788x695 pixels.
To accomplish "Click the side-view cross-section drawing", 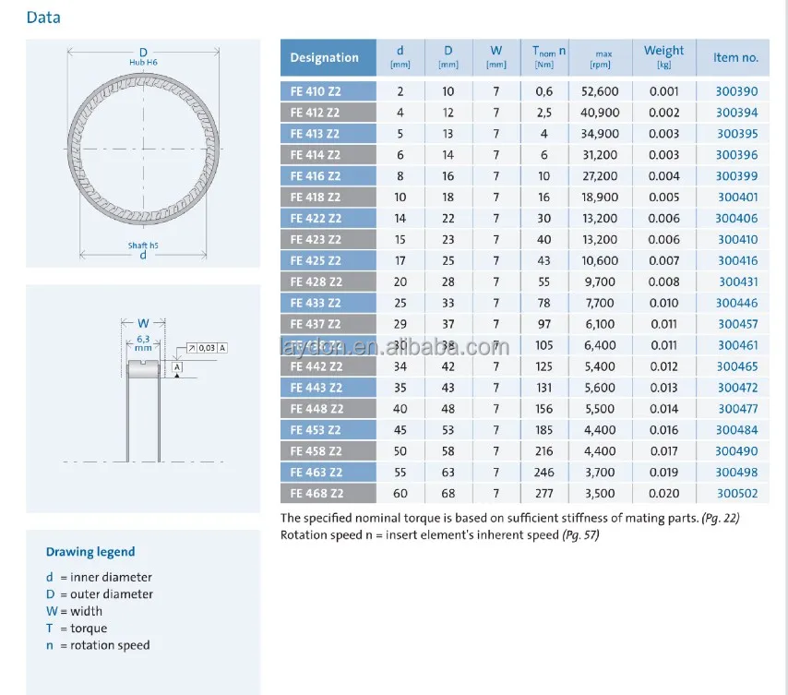I will tap(143, 388).
